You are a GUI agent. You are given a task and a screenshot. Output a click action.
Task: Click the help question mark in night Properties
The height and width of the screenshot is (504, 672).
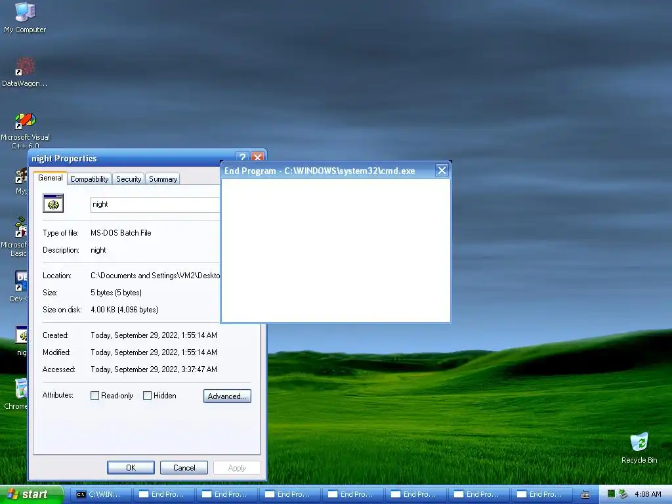pos(242,157)
